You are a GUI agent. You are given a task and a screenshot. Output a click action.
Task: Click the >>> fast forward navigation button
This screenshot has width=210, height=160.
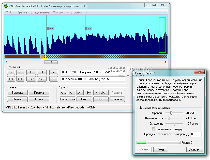[20, 79]
